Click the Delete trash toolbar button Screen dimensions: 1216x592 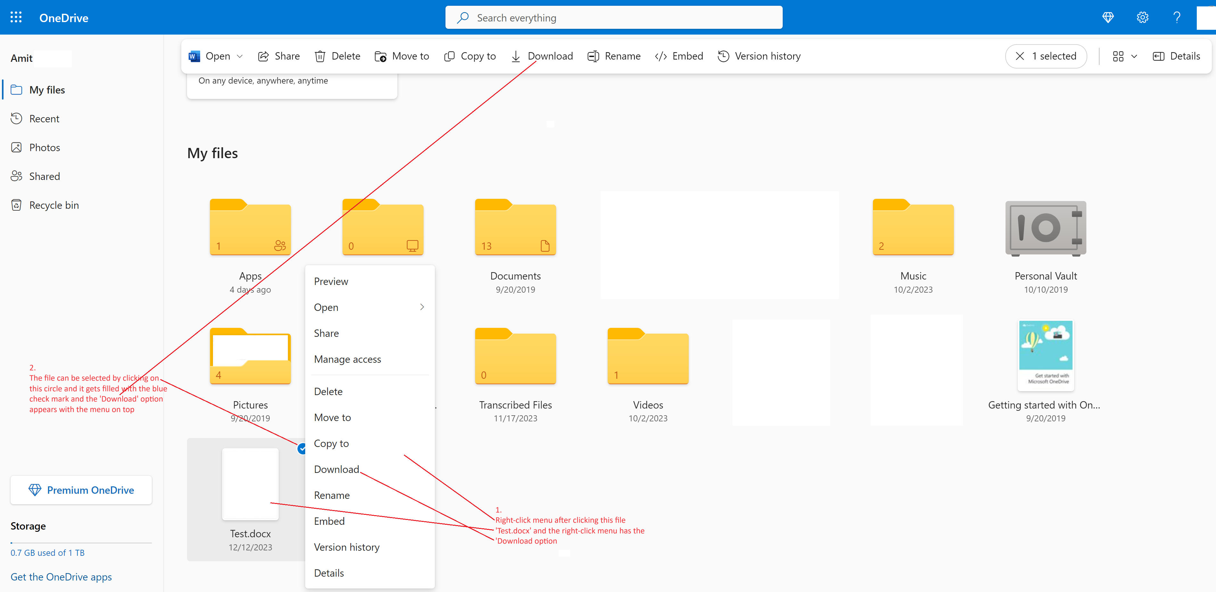click(x=338, y=56)
